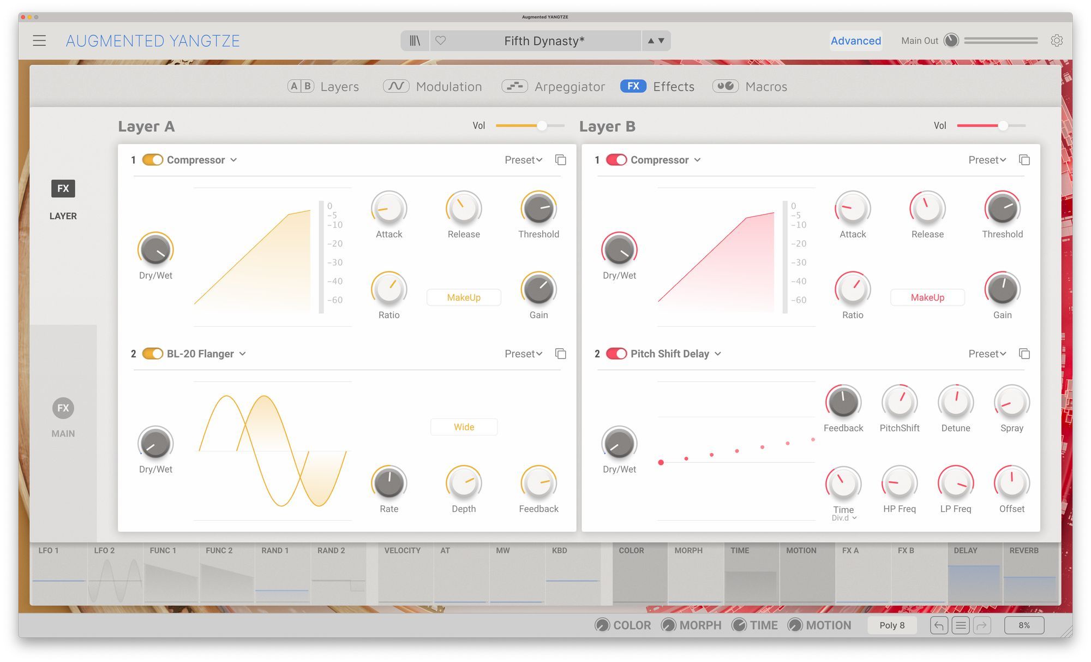Click the TIME macro knob
1091x662 pixels.
(739, 625)
